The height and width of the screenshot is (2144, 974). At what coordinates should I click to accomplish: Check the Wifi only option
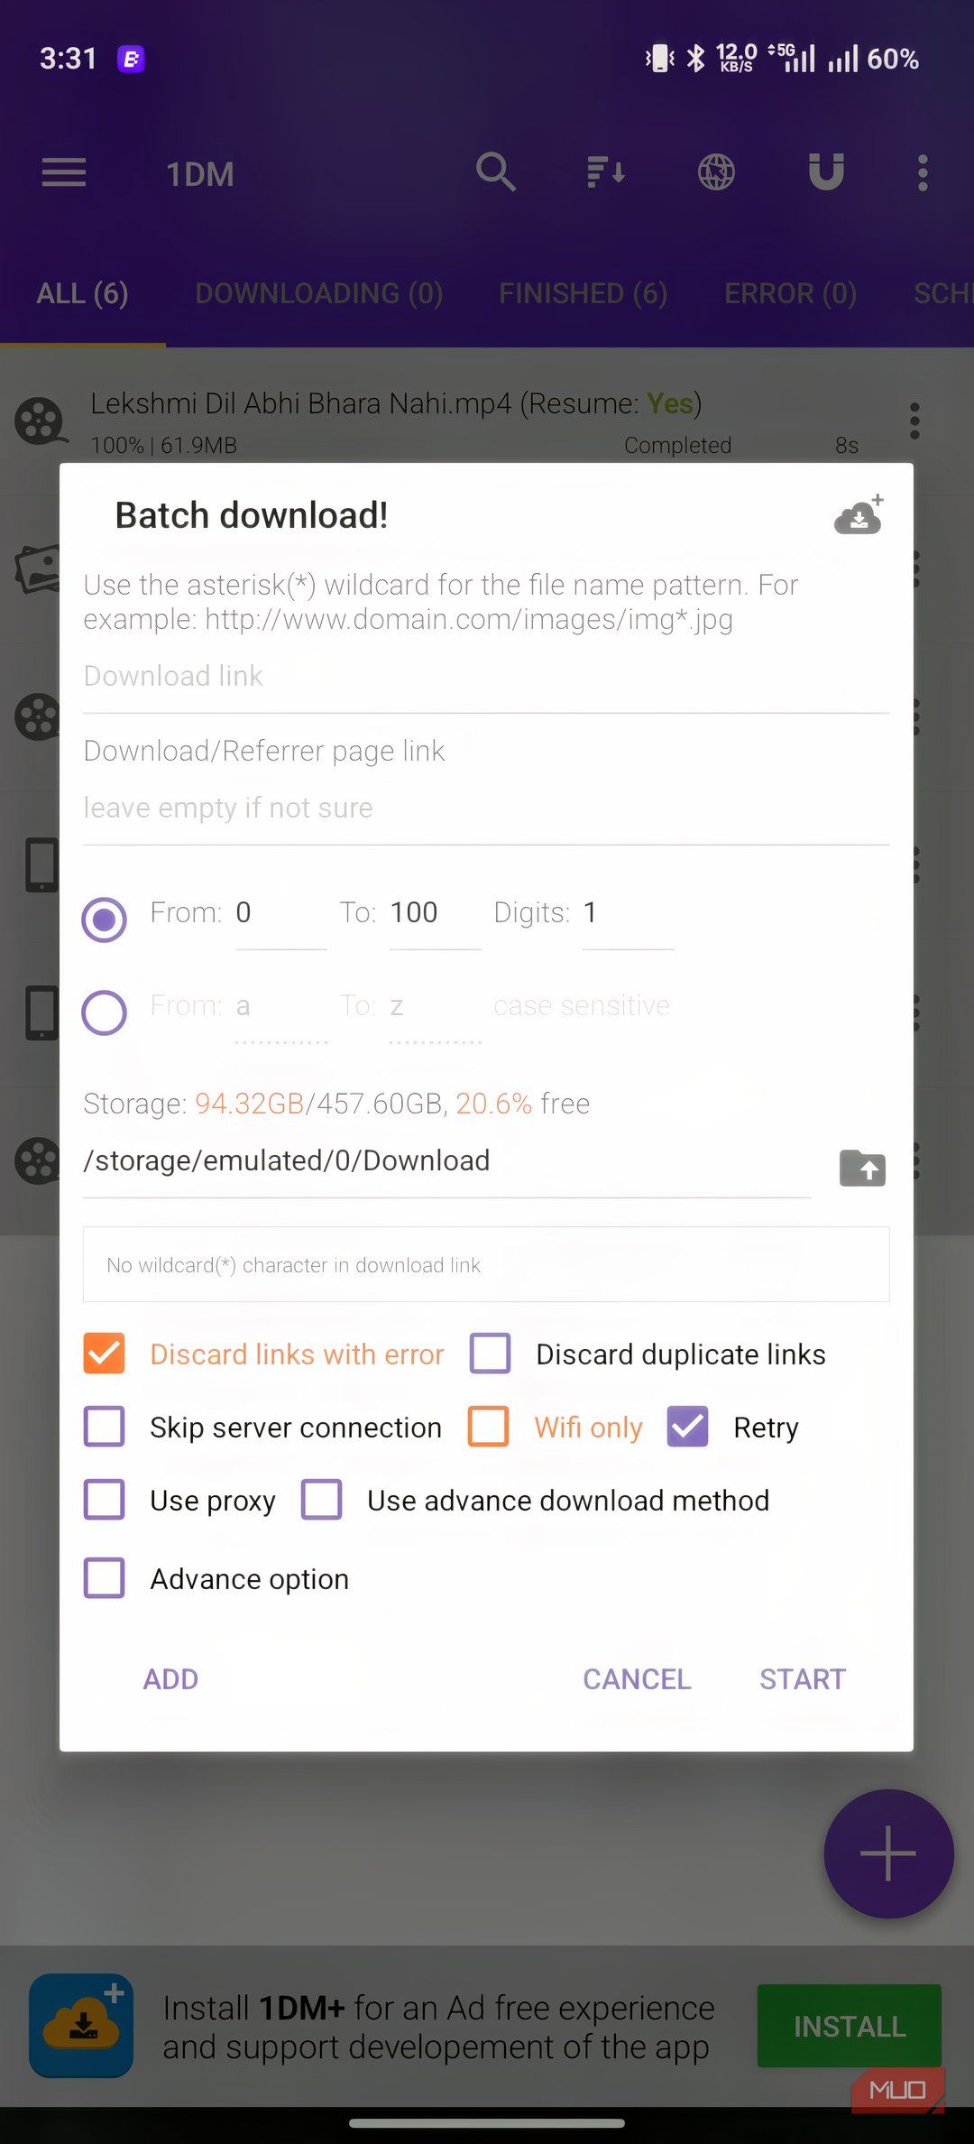pyautogui.click(x=489, y=1427)
